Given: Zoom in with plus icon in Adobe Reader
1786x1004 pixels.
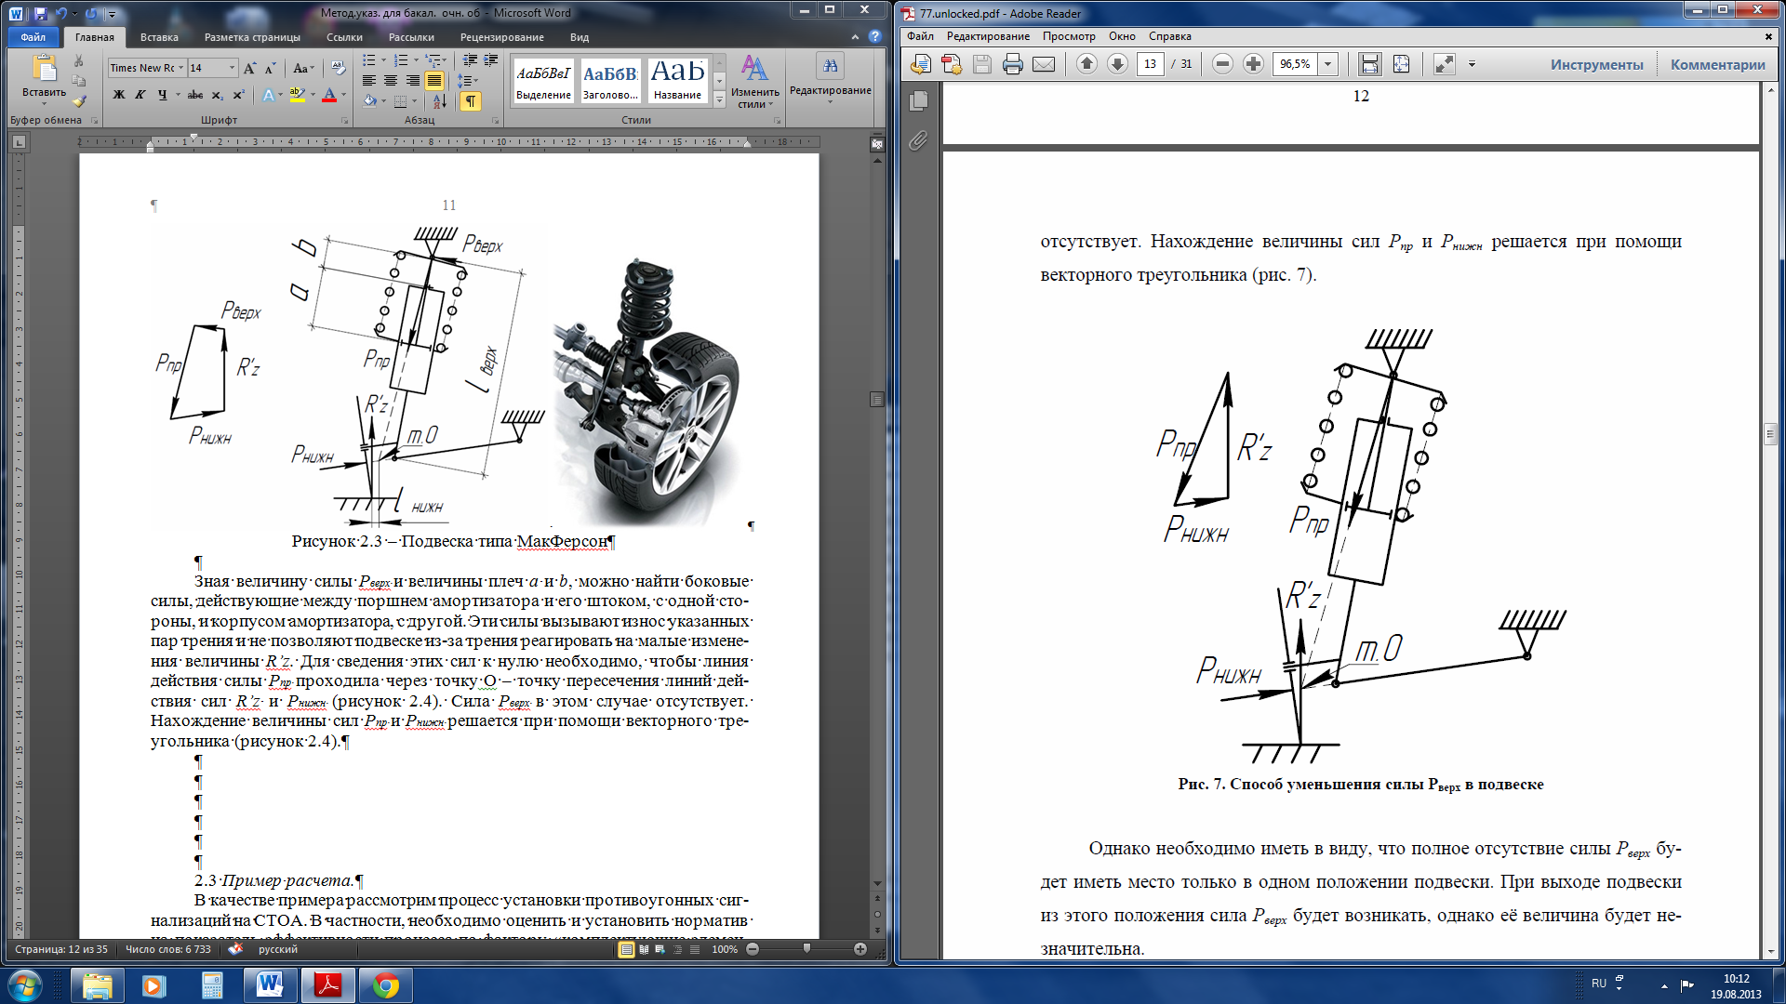Looking at the screenshot, I should [x=1253, y=63].
